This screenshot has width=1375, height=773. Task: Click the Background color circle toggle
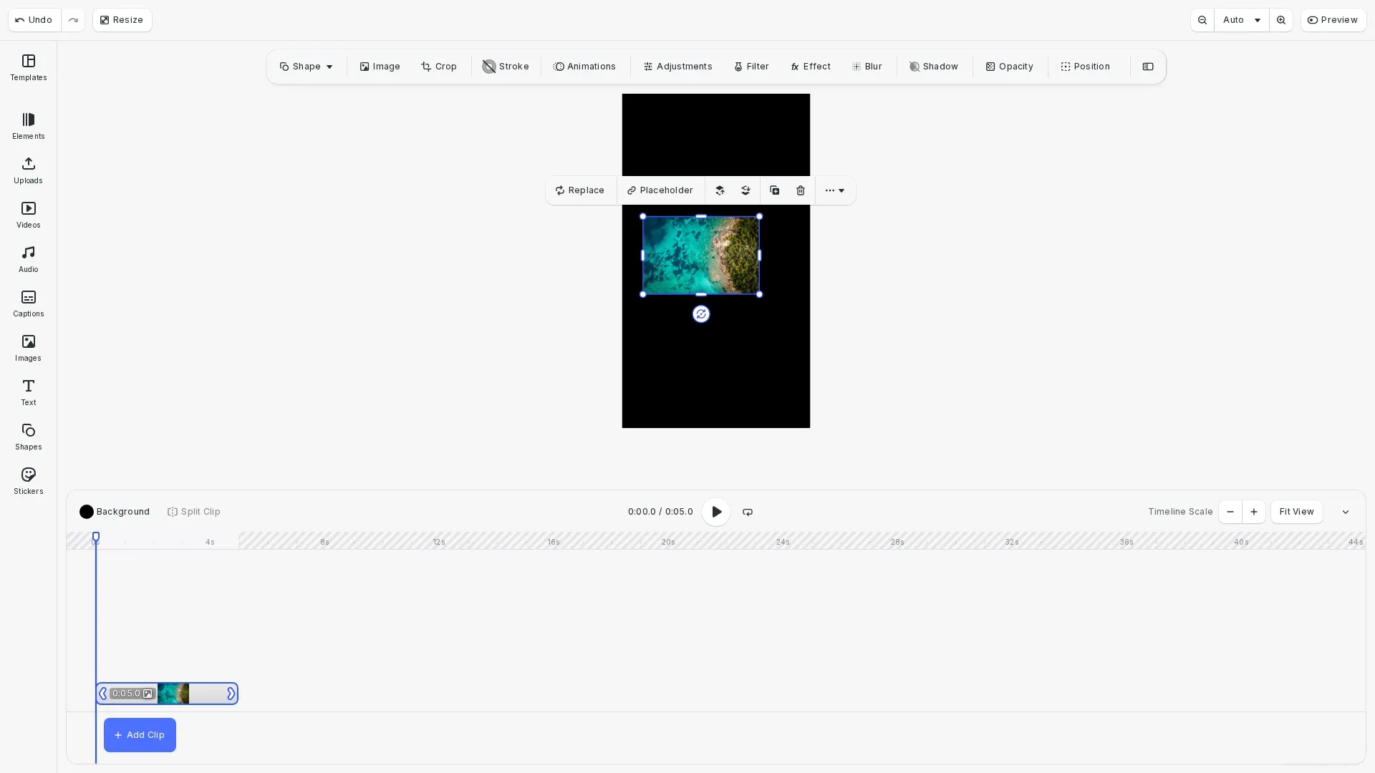coord(87,512)
